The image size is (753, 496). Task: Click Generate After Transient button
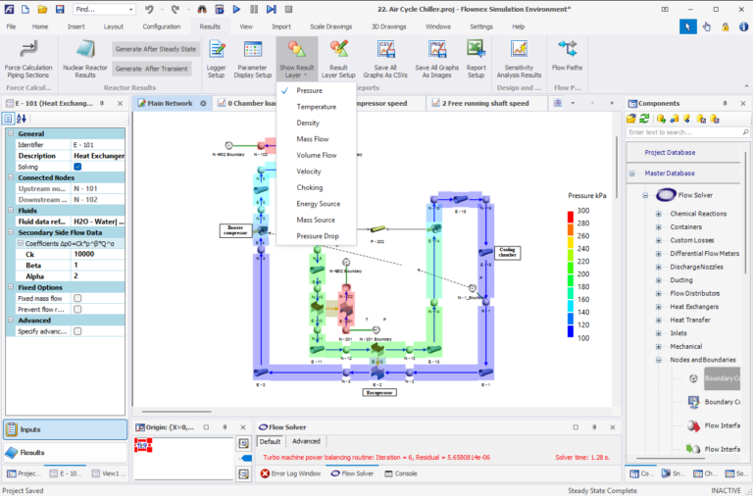pyautogui.click(x=151, y=69)
